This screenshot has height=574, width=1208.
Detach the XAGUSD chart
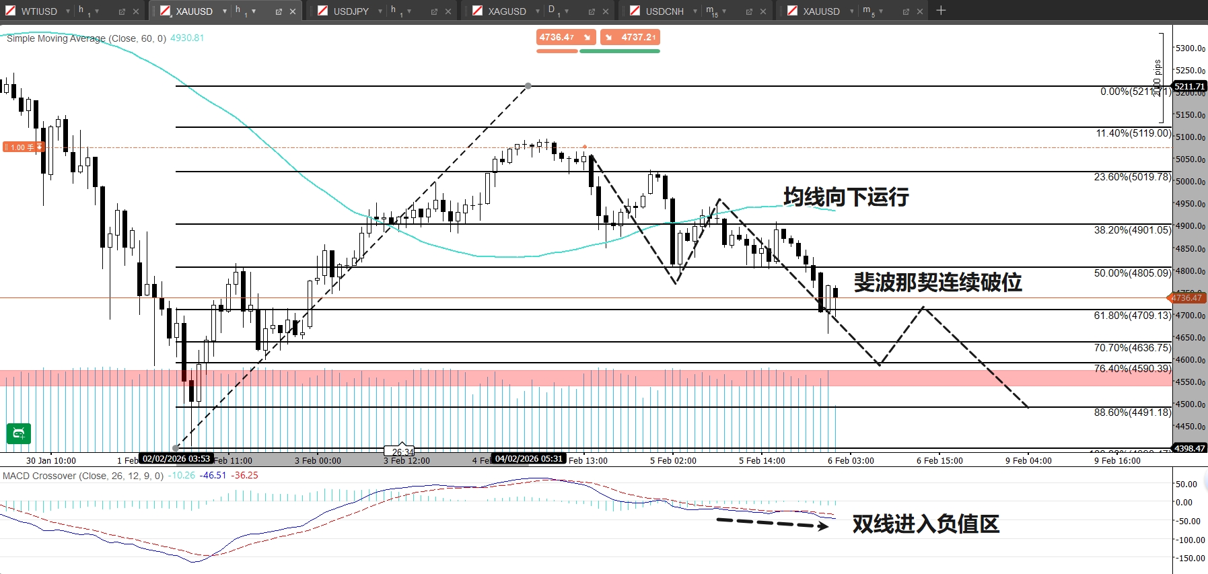point(592,11)
